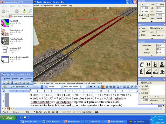Go up one folder in Explorer toolbar
Image resolution: width=166 pixels, height=124 pixels.
[24, 11]
